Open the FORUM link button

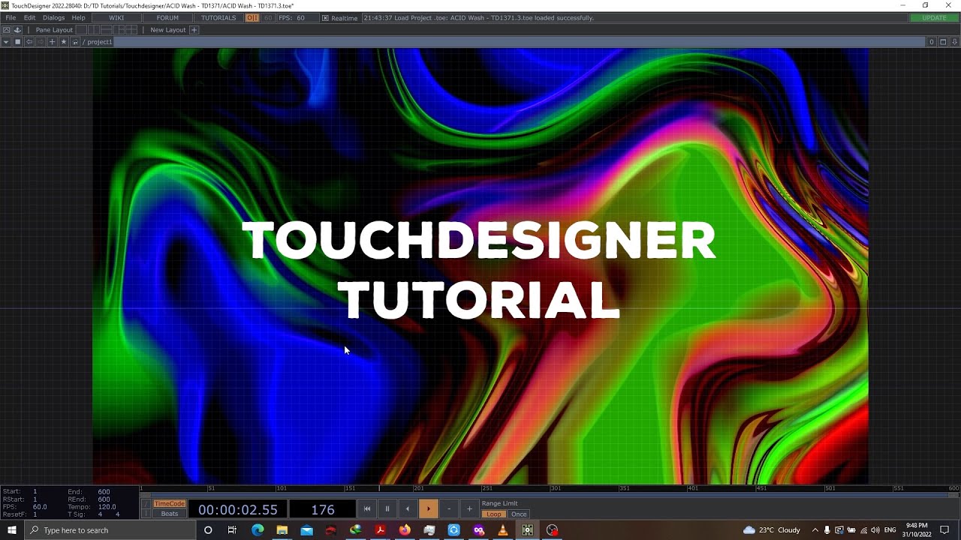point(167,17)
